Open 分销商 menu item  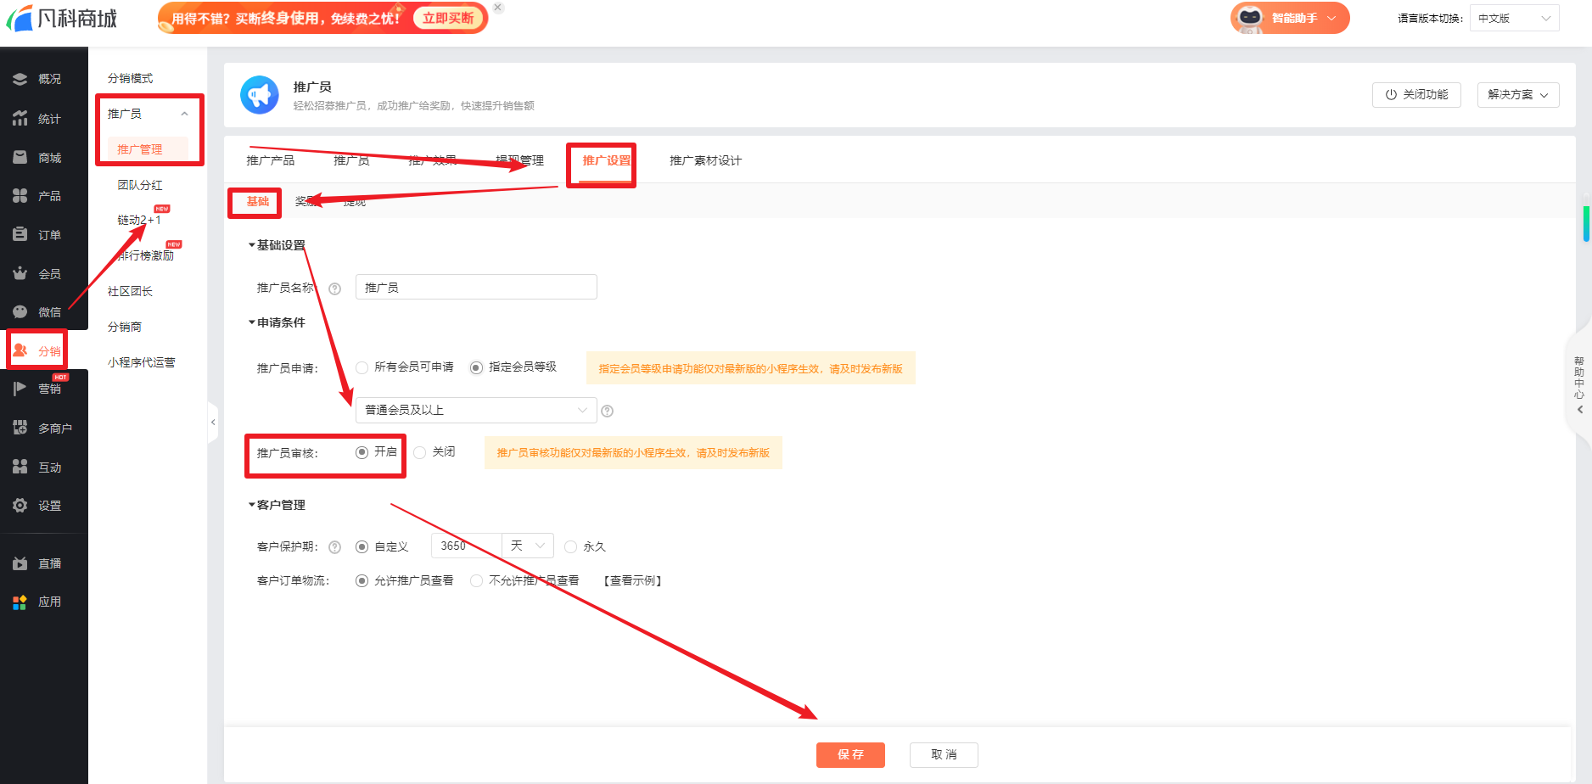(x=125, y=327)
